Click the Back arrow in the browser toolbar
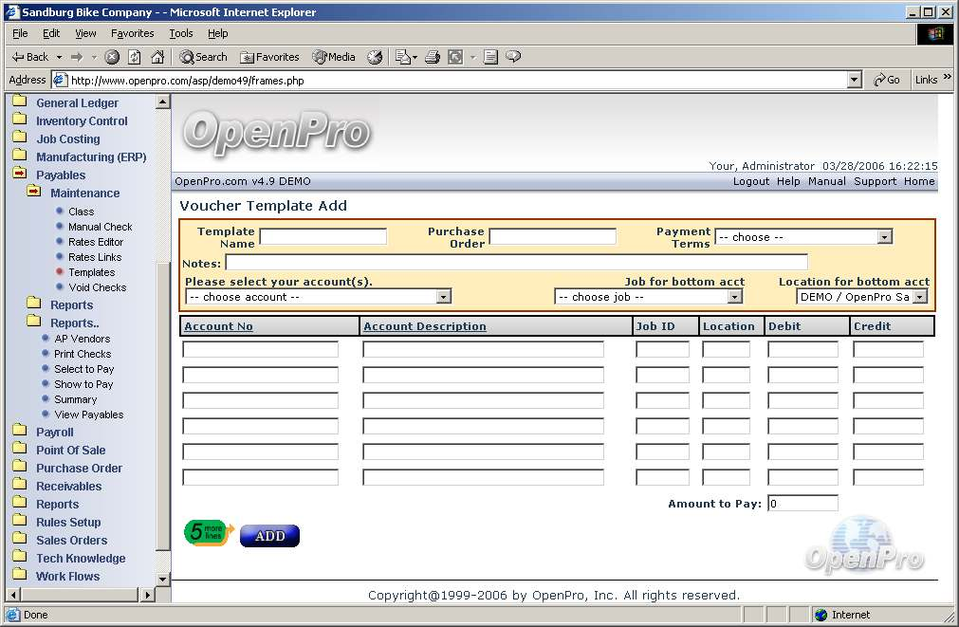959x627 pixels. 29,57
